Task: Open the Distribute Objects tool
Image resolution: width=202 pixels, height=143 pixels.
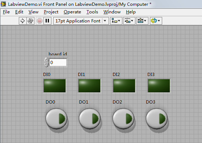Action: pos(129,21)
